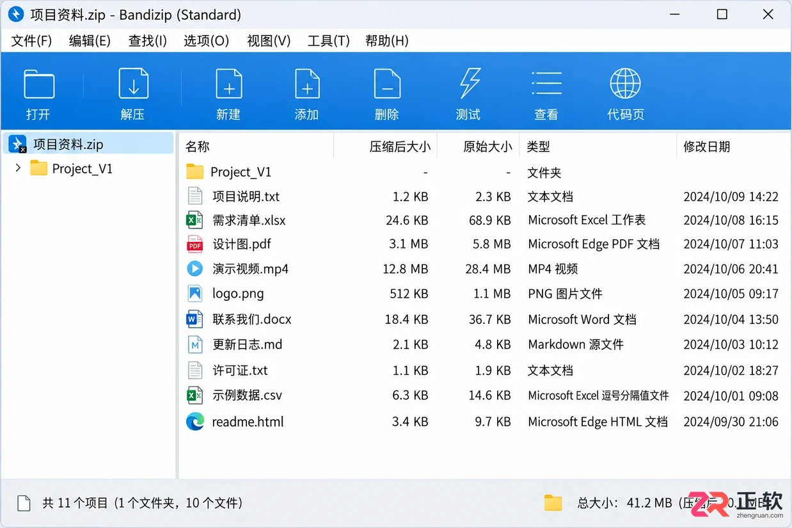Image resolution: width=792 pixels, height=528 pixels.
Task: Click the Excel icon beside 需求清单.xlsx
Action: [194, 220]
